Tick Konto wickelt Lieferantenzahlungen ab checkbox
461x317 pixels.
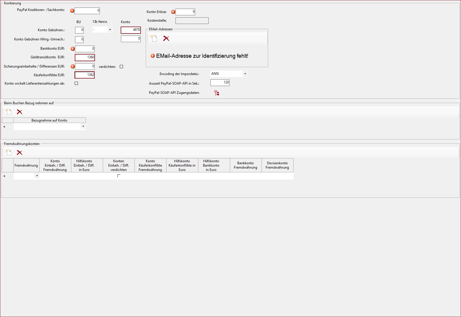tap(76, 83)
